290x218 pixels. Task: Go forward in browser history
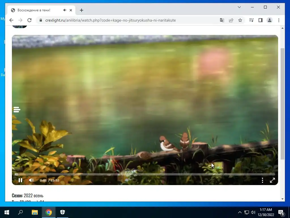click(x=20, y=20)
